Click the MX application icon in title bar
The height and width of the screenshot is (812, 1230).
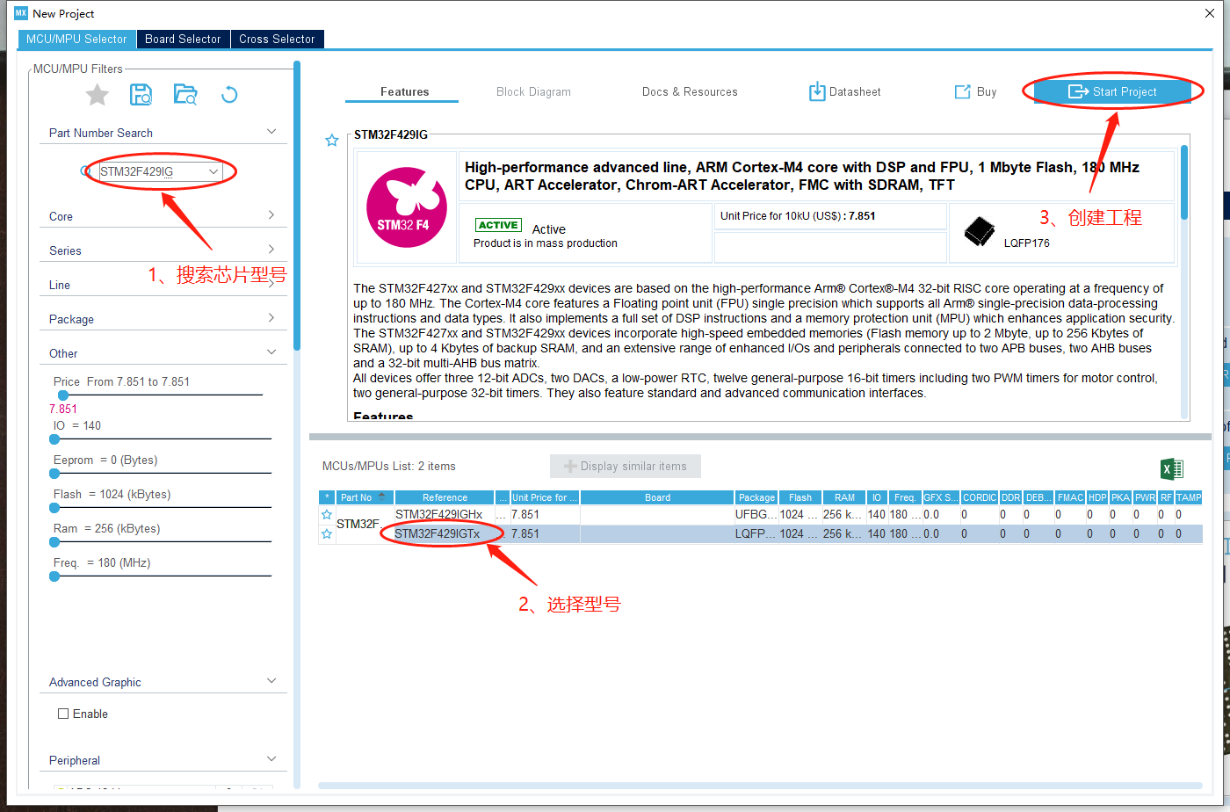click(x=21, y=13)
